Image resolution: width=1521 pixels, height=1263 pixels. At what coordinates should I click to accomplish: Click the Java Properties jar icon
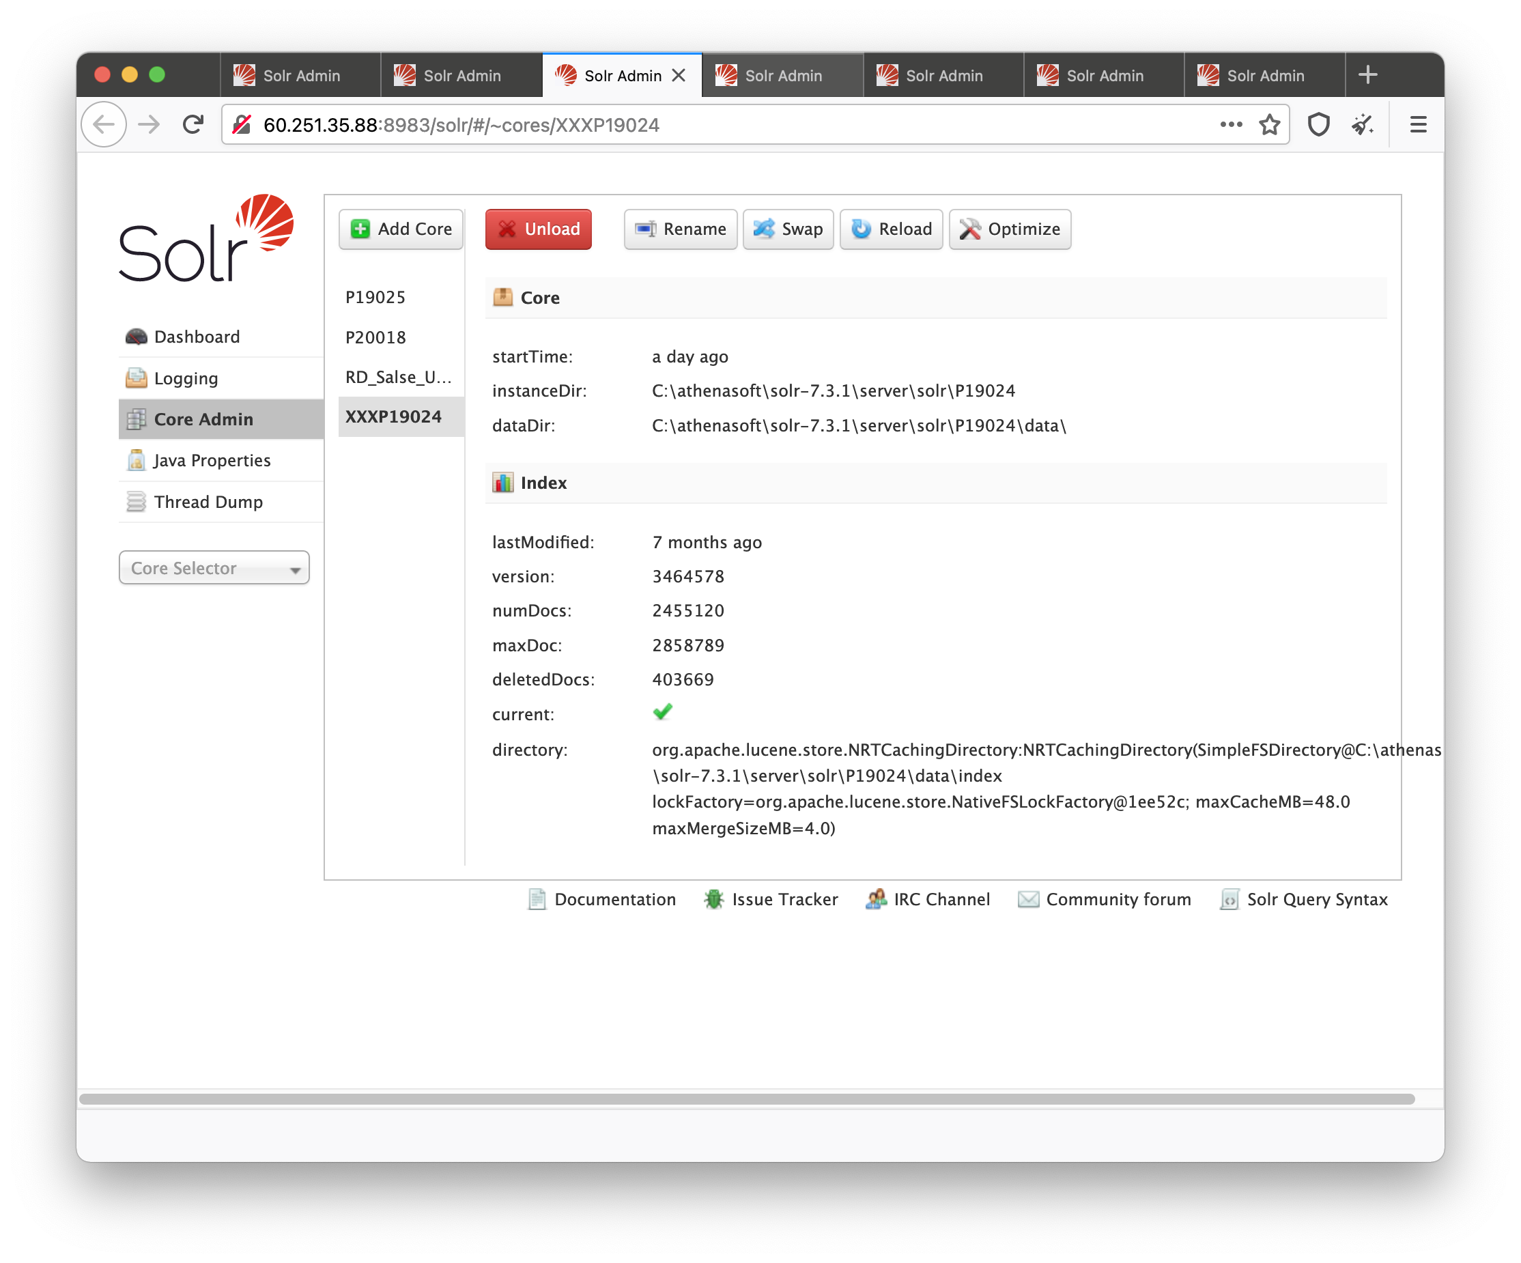click(136, 460)
